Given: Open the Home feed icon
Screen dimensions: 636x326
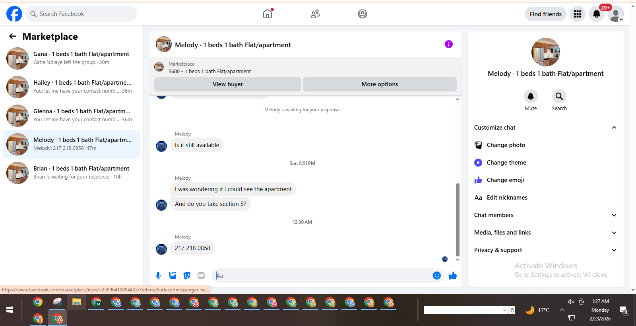Looking at the screenshot, I should coord(268,14).
